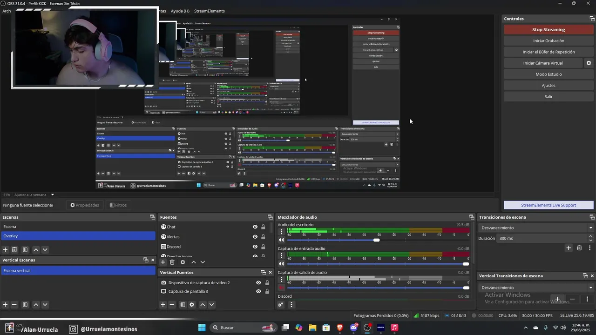This screenshot has width=596, height=335.
Task: Select the Overlay scene
Action: pyautogui.click(x=78, y=236)
